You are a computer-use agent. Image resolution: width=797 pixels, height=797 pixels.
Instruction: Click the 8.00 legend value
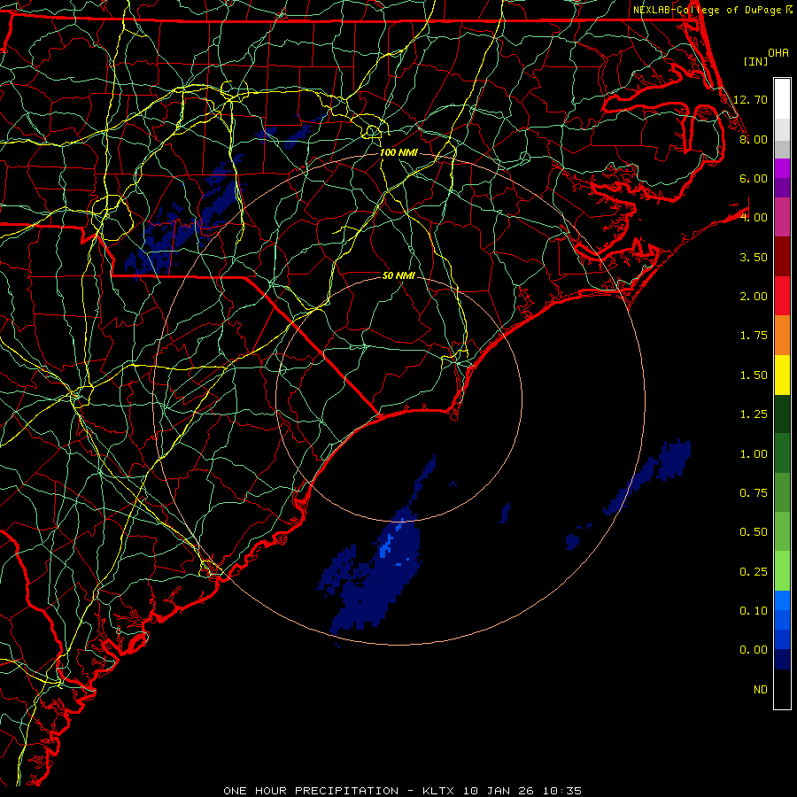tap(754, 139)
